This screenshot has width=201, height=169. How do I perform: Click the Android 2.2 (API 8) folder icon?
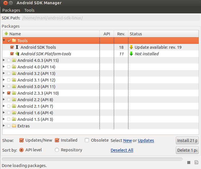[x=14, y=99]
